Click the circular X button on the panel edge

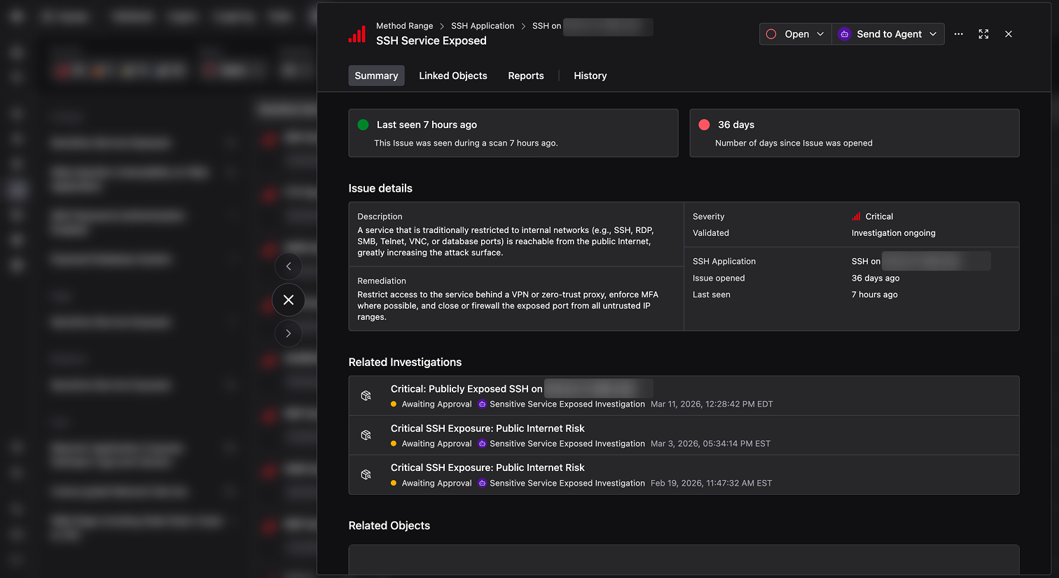288,299
